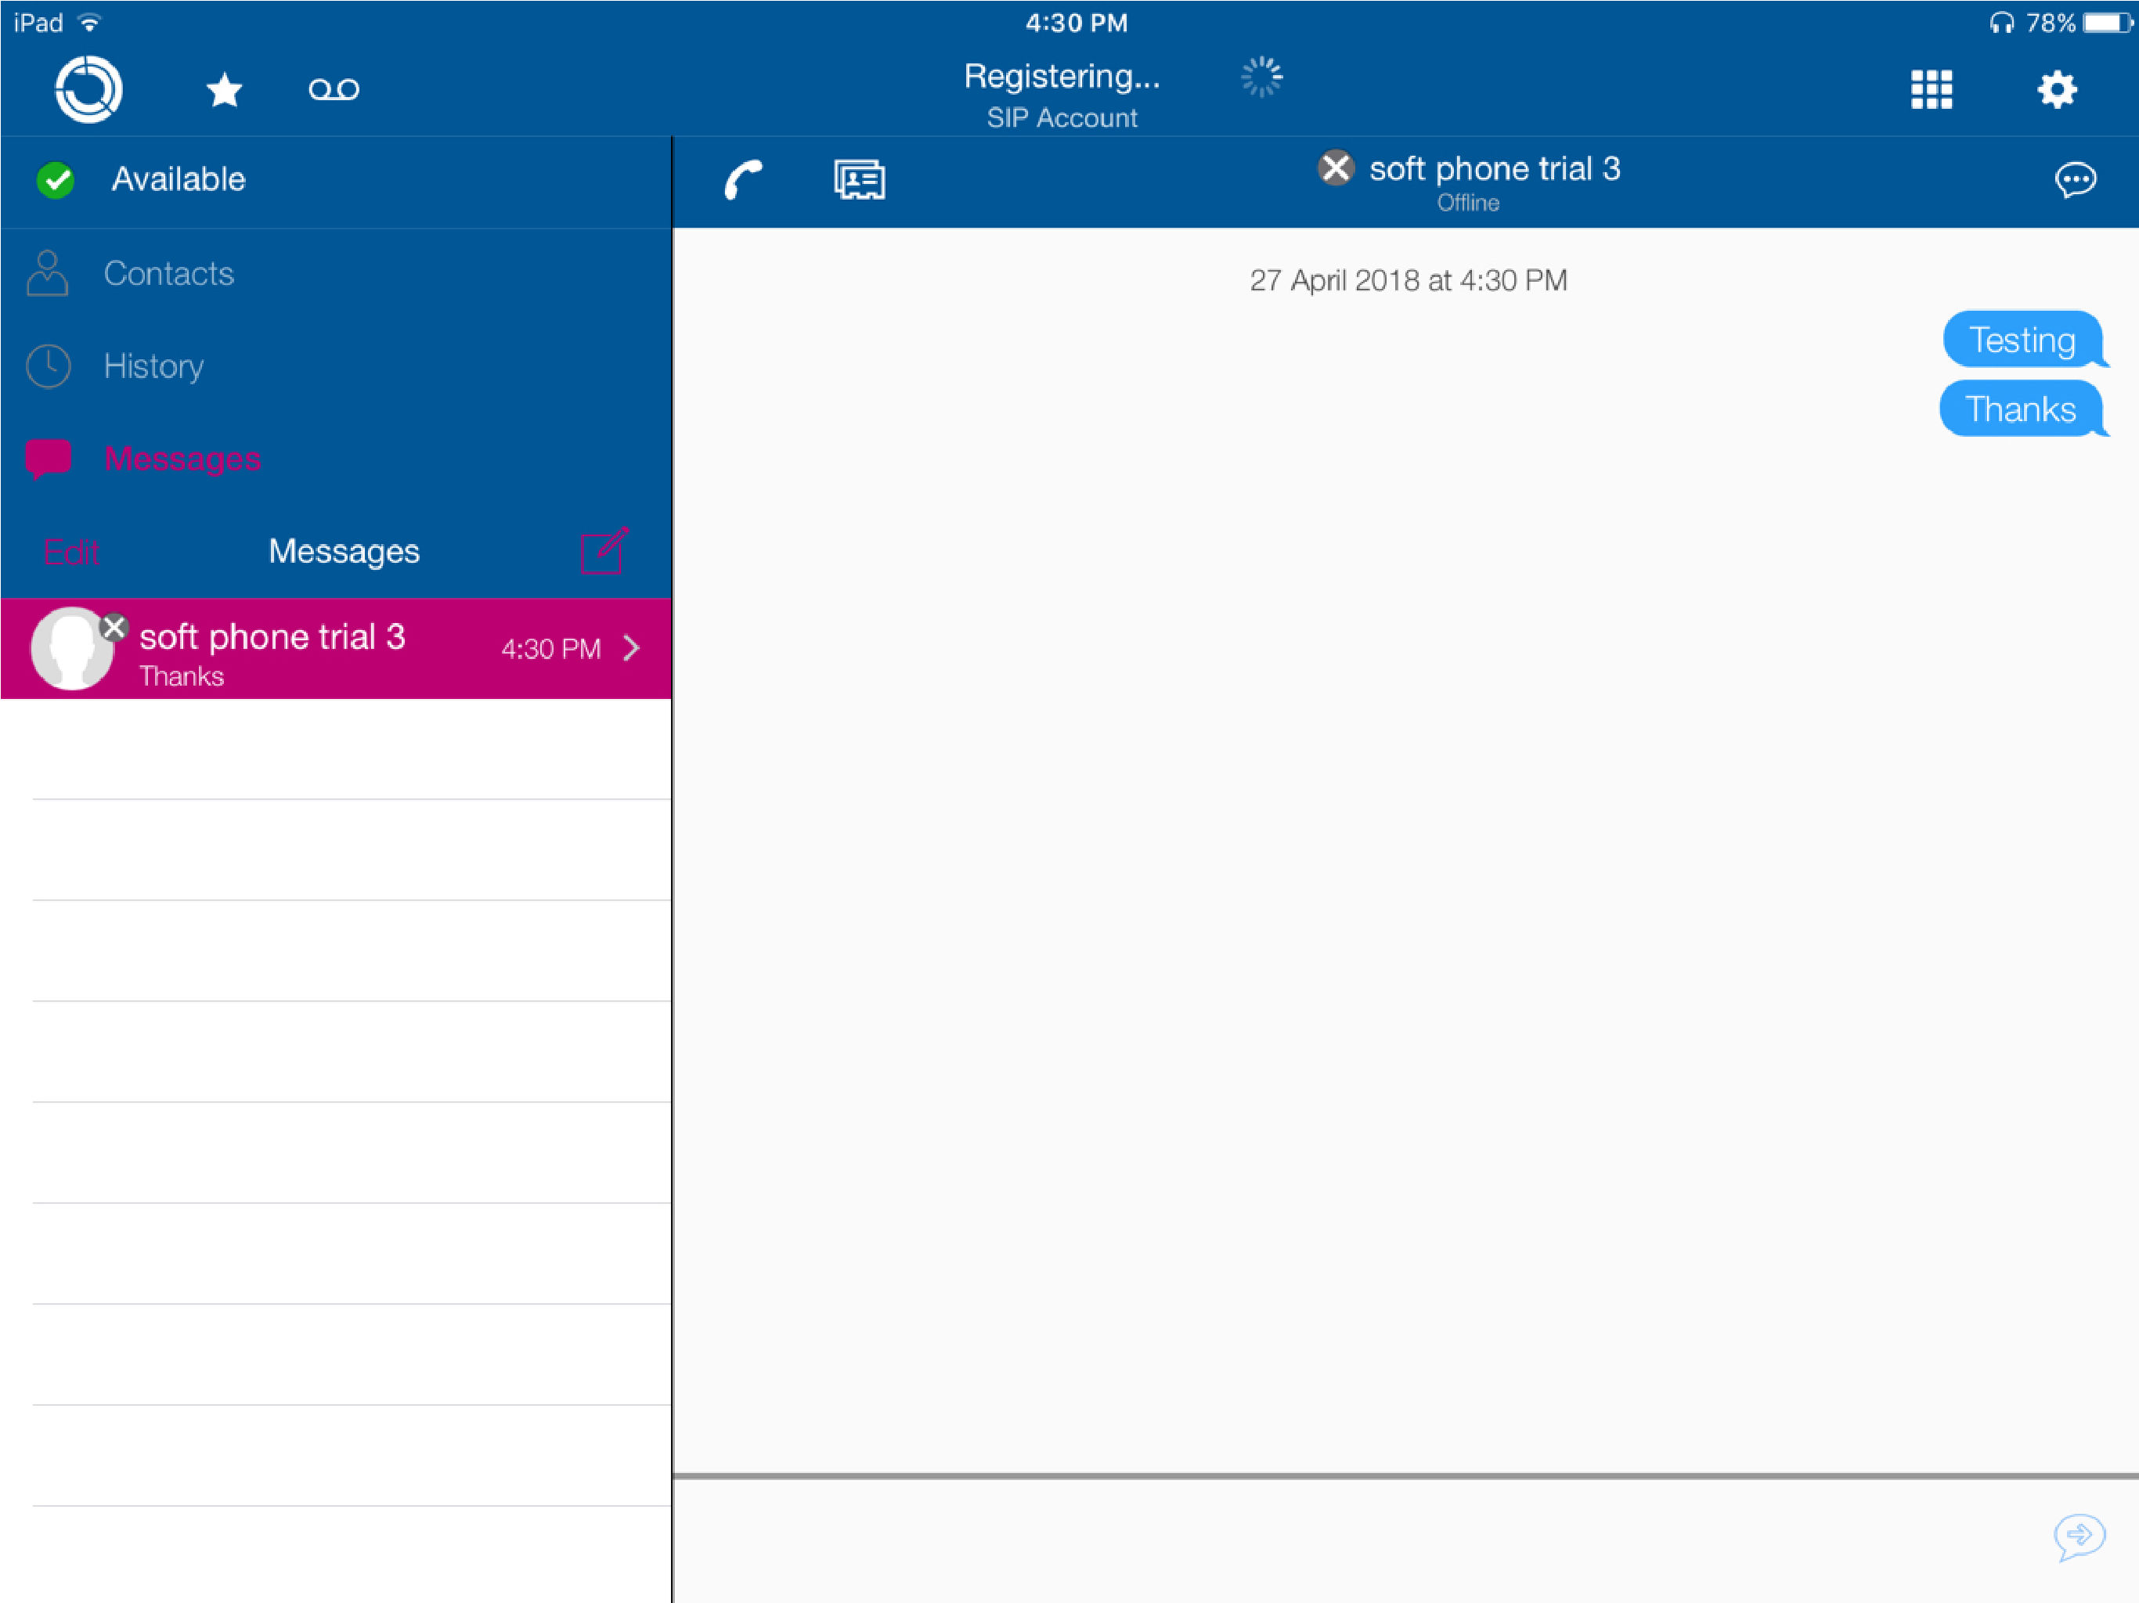Call soft phone trial 3 using the phone icon
The width and height of the screenshot is (2139, 1603).
click(743, 180)
